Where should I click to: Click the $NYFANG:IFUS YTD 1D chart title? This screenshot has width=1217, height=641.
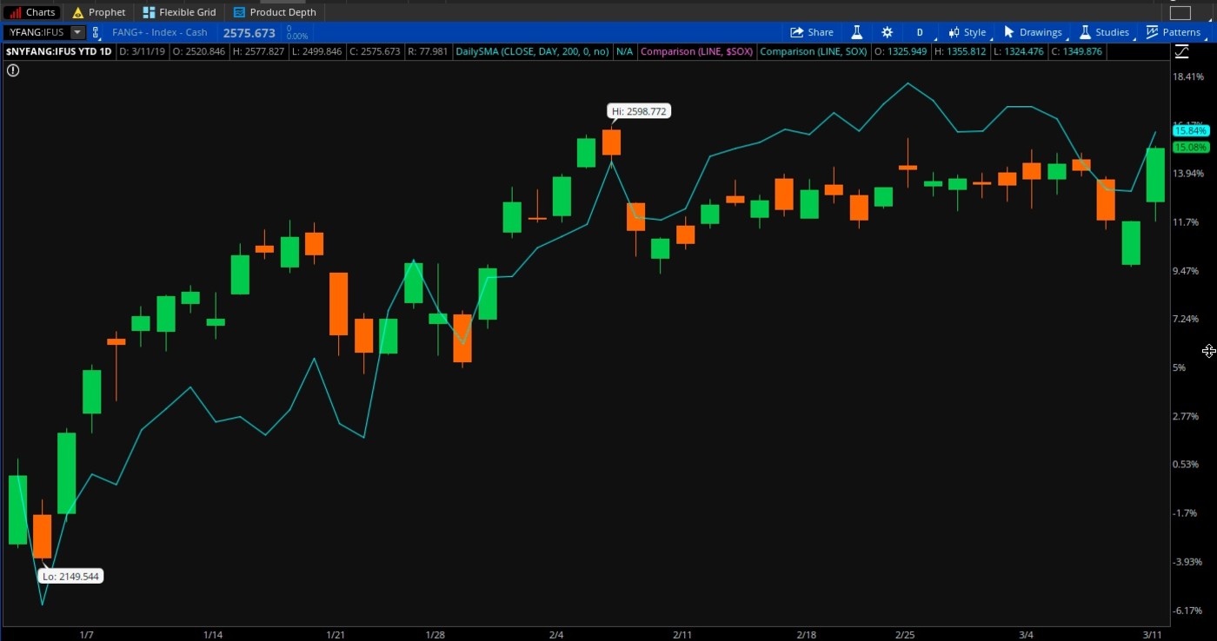(59, 51)
